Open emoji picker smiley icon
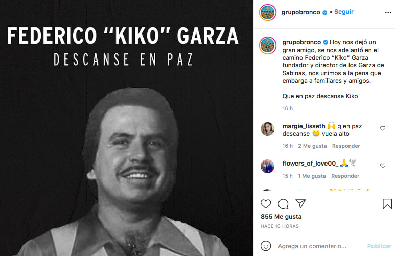 pos(266,246)
